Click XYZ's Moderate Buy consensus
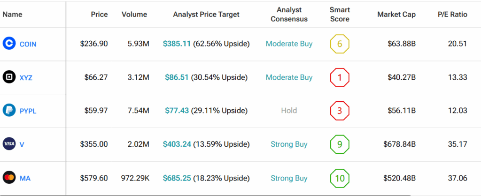Image resolution: width=481 pixels, height=196 pixels. point(289,77)
